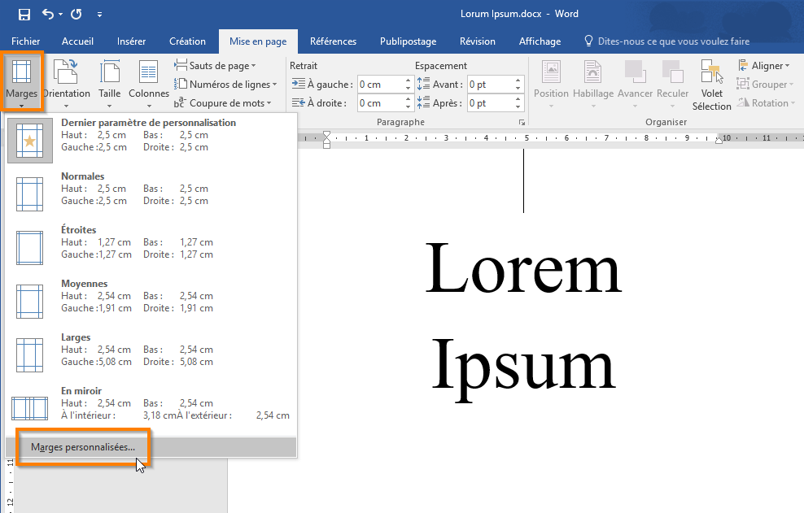Open Coupure de mots dropdown
The width and height of the screenshot is (804, 513).
coord(223,103)
